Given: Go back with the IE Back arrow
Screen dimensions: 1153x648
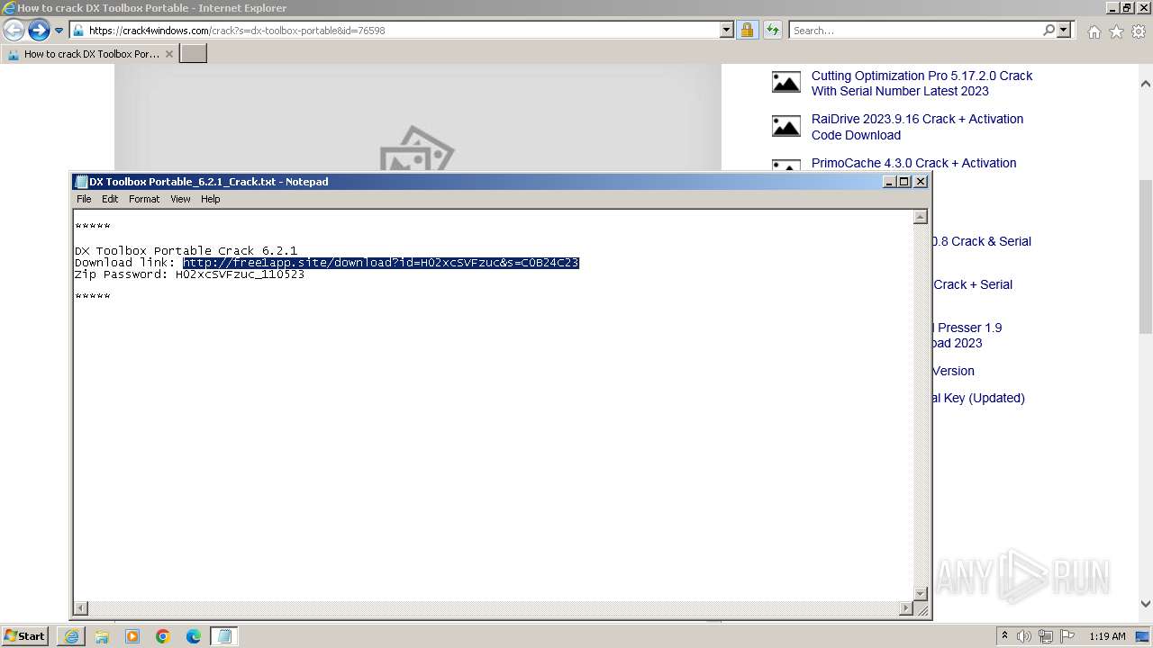Looking at the screenshot, I should pos(14,31).
